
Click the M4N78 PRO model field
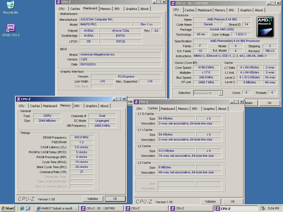pyautogui.click(x=105, y=24)
